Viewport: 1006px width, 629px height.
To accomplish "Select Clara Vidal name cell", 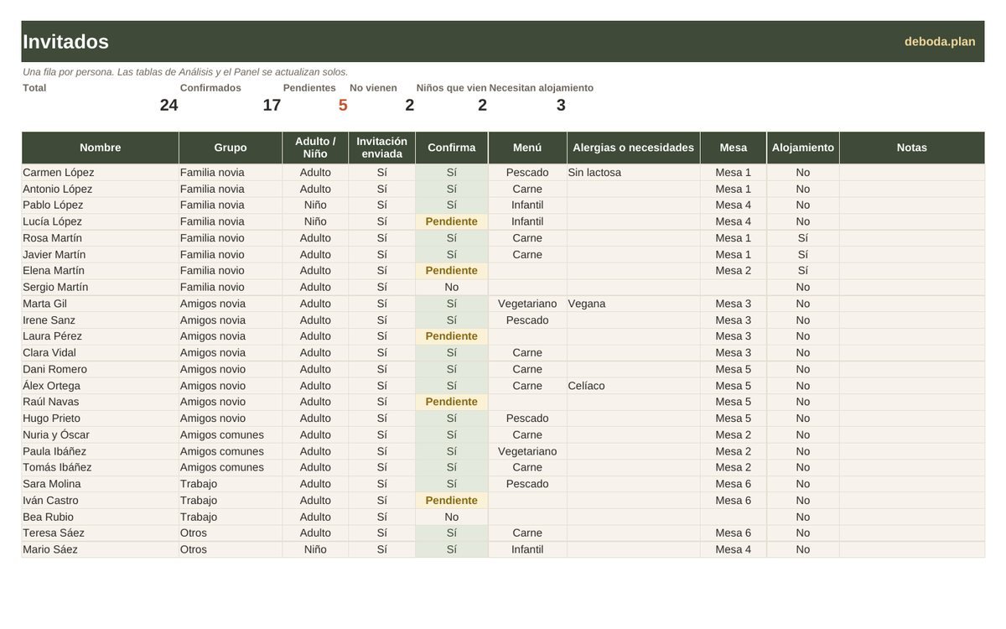I will point(101,353).
